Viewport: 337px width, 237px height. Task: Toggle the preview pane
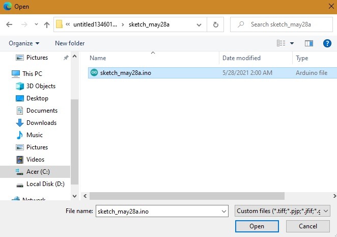tap(309, 43)
